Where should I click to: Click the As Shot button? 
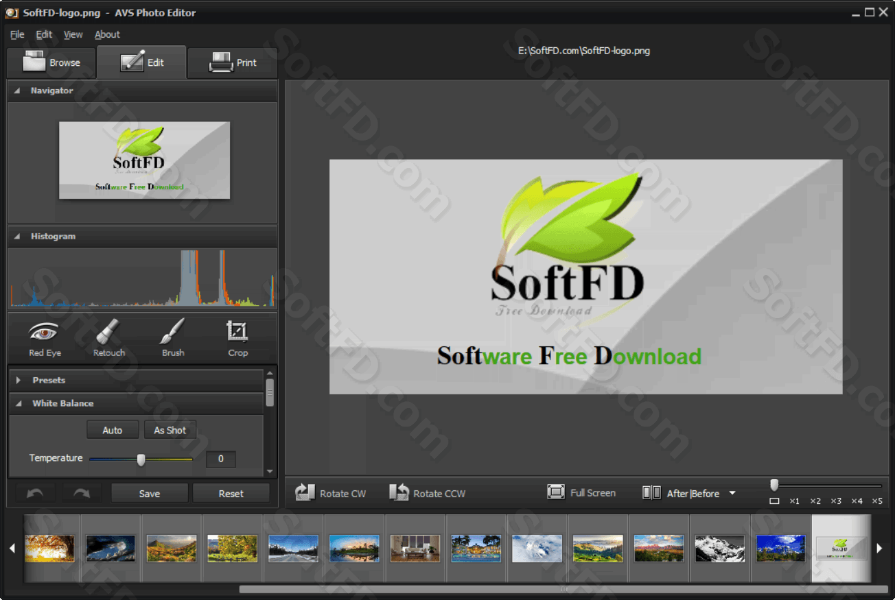pos(170,430)
